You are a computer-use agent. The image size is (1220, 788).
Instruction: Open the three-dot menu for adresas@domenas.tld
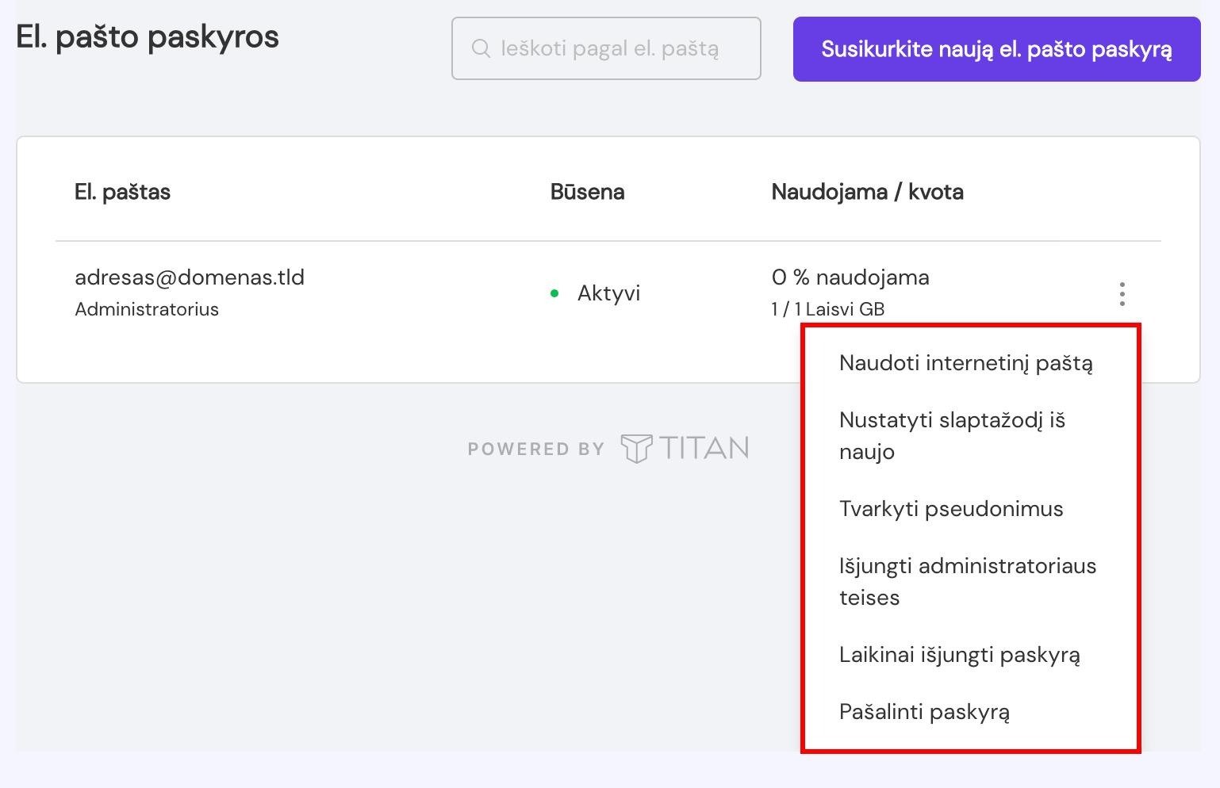click(1122, 294)
